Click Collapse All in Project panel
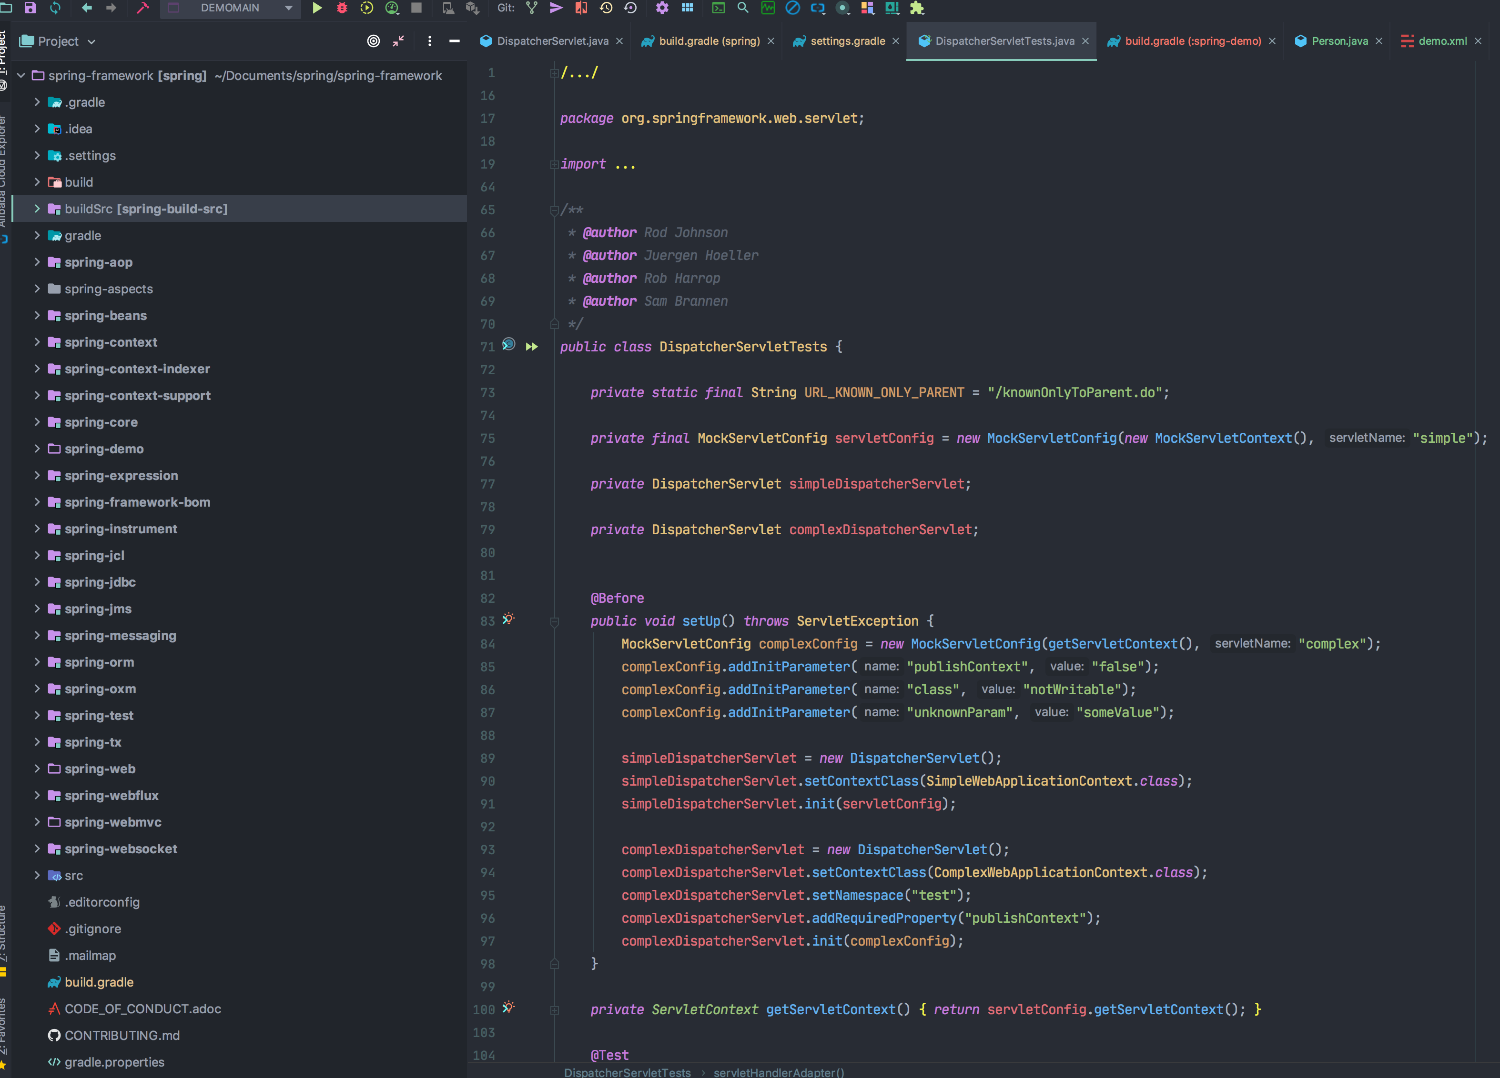Image resolution: width=1500 pixels, height=1078 pixels. tap(398, 41)
